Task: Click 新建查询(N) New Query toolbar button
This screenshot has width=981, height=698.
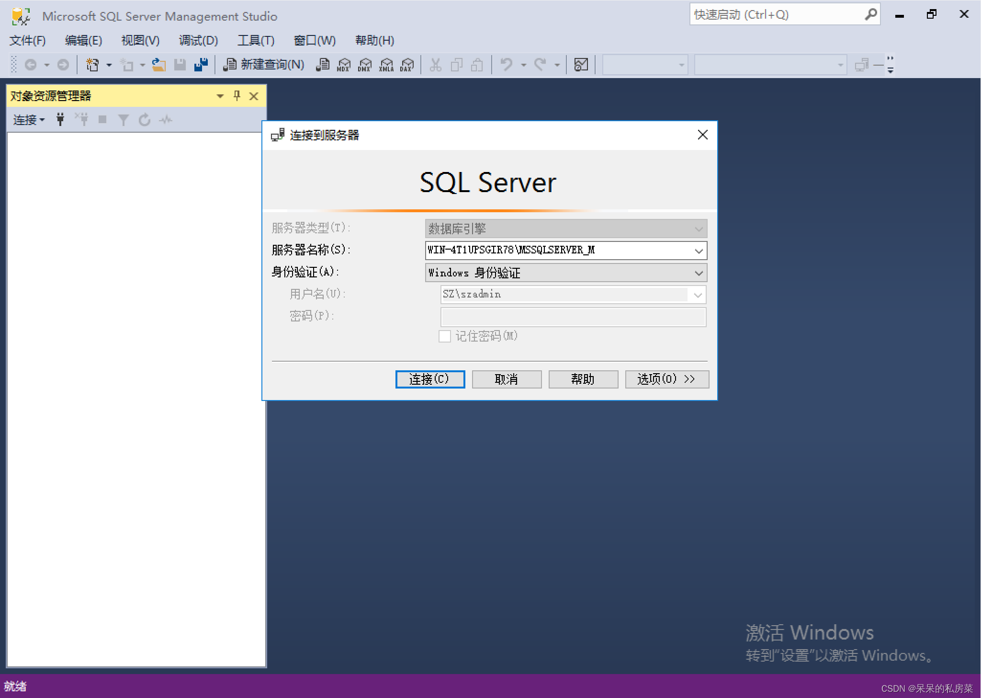Action: [264, 65]
